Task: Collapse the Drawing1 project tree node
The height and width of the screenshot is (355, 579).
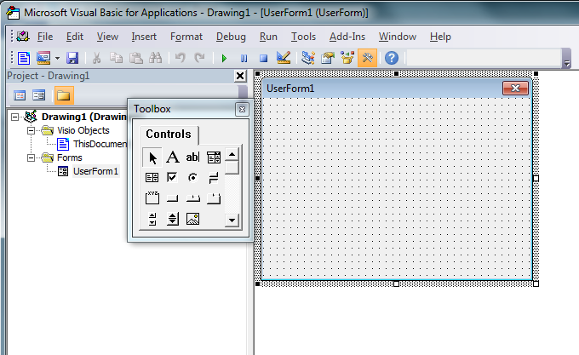Action: [x=14, y=117]
